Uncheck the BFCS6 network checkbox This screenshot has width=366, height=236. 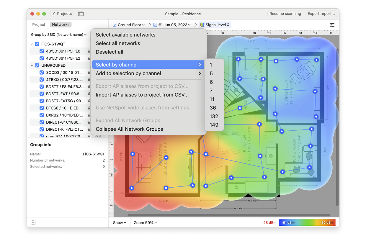coord(42,108)
